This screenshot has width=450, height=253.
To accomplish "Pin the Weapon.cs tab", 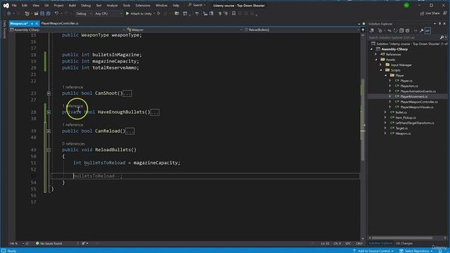I will [32, 23].
